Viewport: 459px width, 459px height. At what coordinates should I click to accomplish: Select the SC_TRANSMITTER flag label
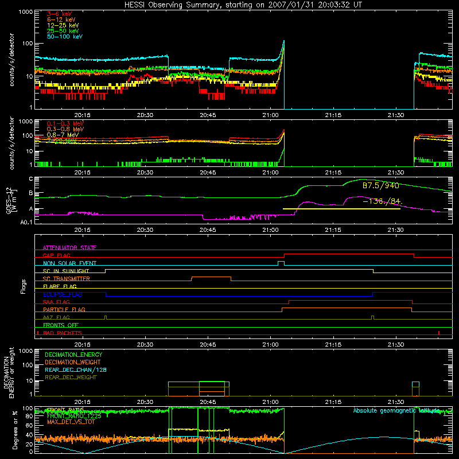click(x=67, y=279)
